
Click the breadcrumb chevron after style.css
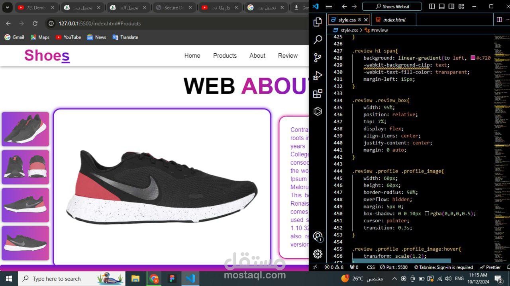tap(361, 30)
